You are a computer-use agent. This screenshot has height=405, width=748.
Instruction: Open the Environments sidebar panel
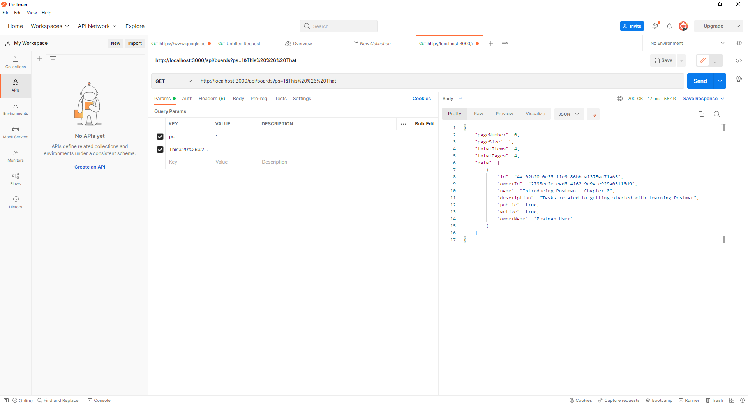(16, 109)
